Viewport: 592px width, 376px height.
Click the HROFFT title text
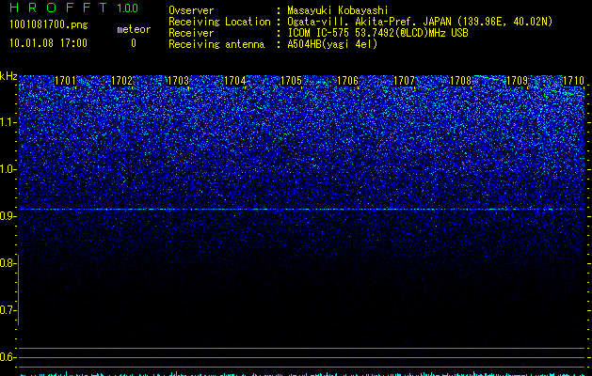(x=58, y=8)
